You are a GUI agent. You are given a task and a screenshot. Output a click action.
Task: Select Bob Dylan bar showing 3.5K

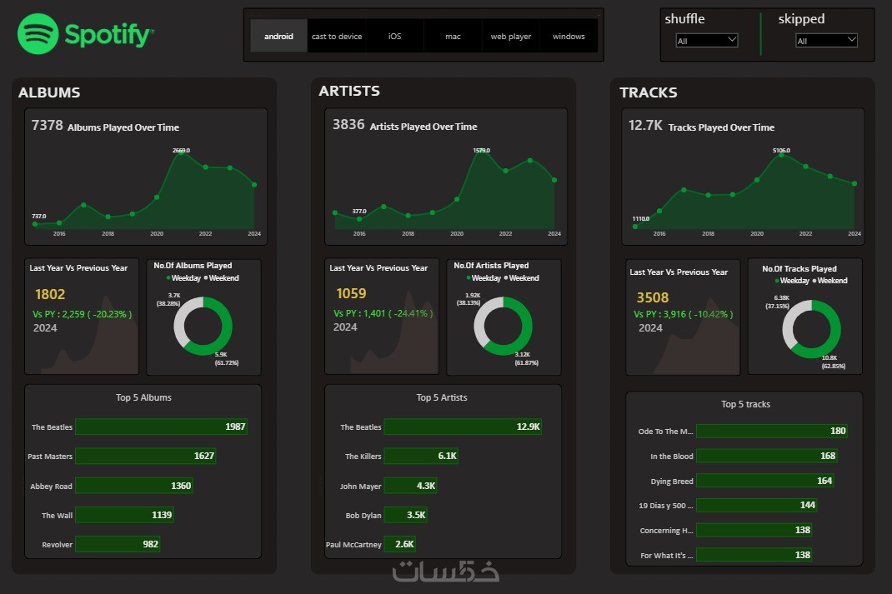(406, 514)
